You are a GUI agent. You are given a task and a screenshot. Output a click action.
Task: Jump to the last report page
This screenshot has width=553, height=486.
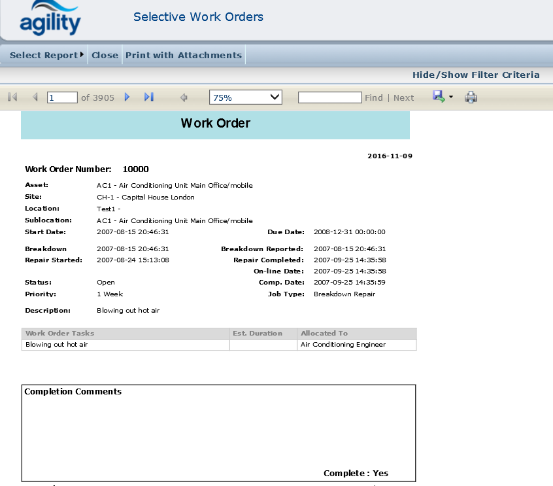click(149, 97)
